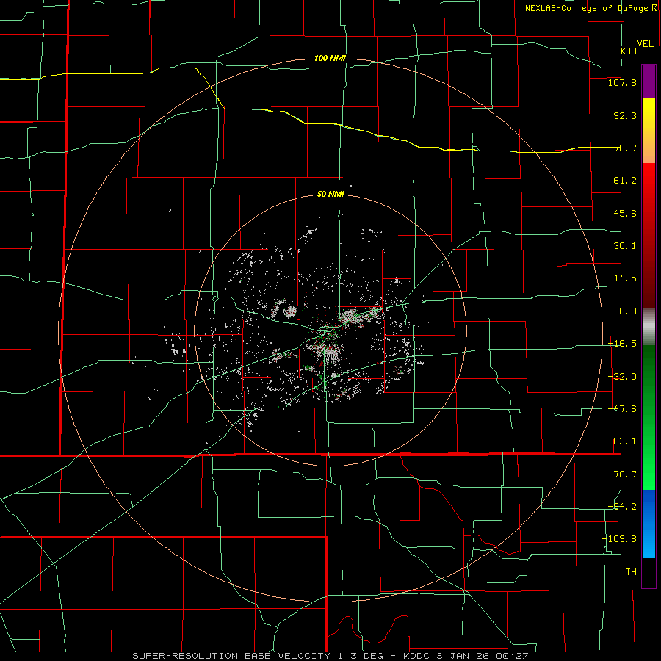Screen dimensions: 661x661
Task: Click the gray near-zero segment of color bar
Action: coord(649,327)
